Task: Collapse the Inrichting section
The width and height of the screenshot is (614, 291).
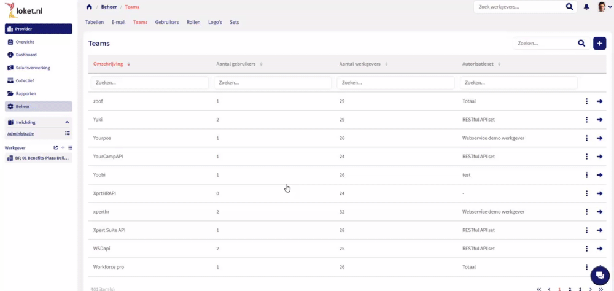Action: click(67, 122)
